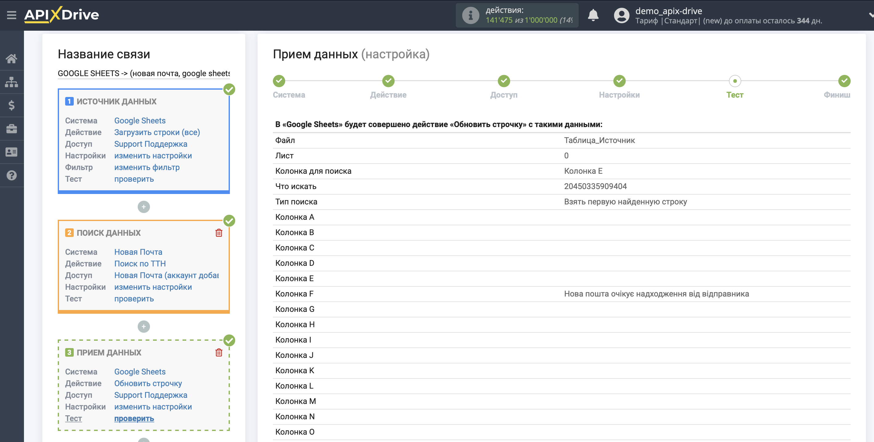Click изменить фильтр link

click(x=147, y=168)
